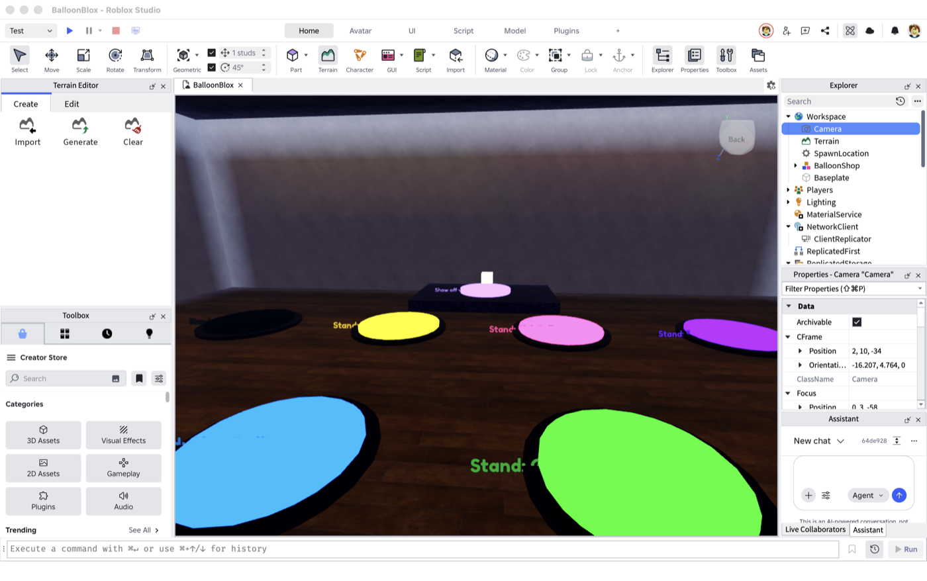
Task: Stop the test with red square
Action: pos(116,30)
